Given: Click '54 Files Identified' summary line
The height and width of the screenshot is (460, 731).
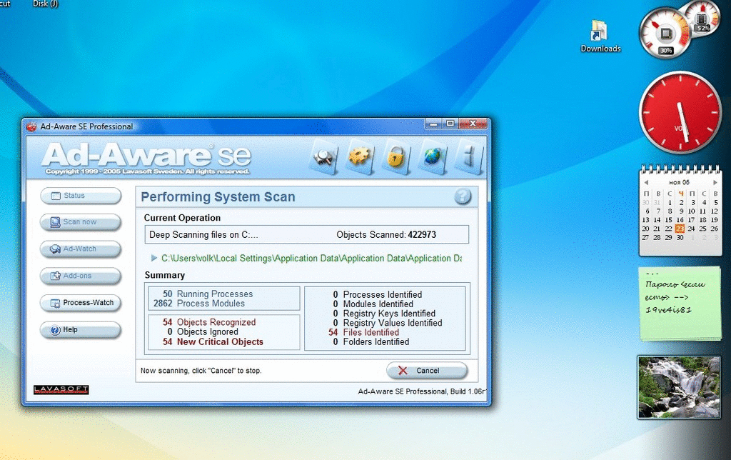Looking at the screenshot, I should [x=363, y=332].
